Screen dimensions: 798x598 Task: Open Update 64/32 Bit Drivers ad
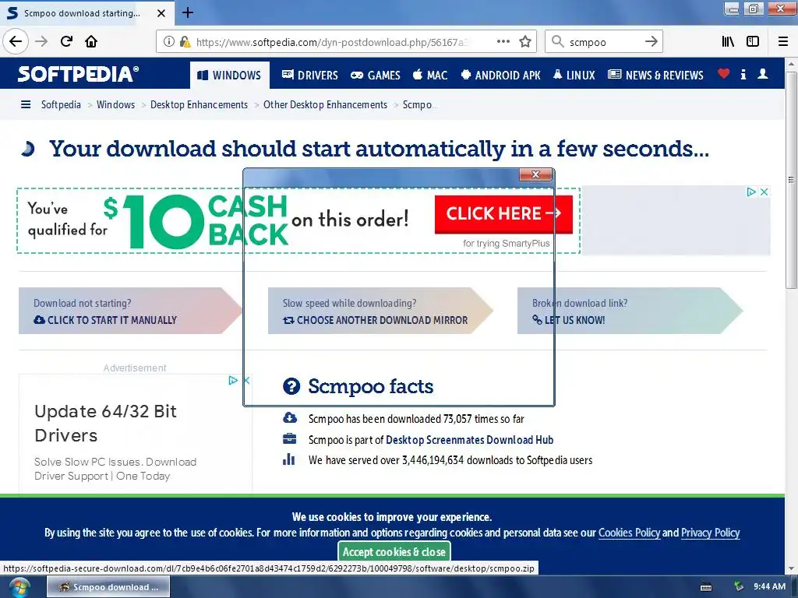click(x=105, y=423)
